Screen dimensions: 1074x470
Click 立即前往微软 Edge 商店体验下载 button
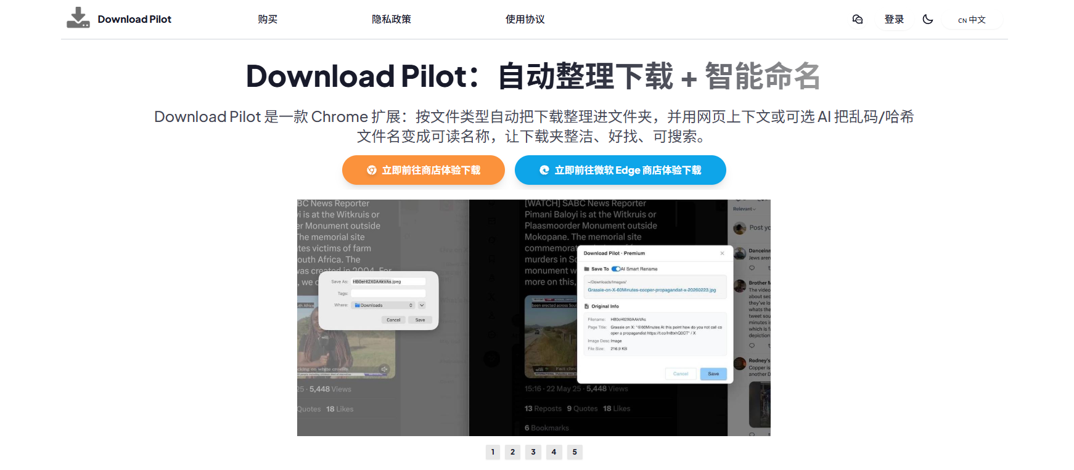click(620, 170)
